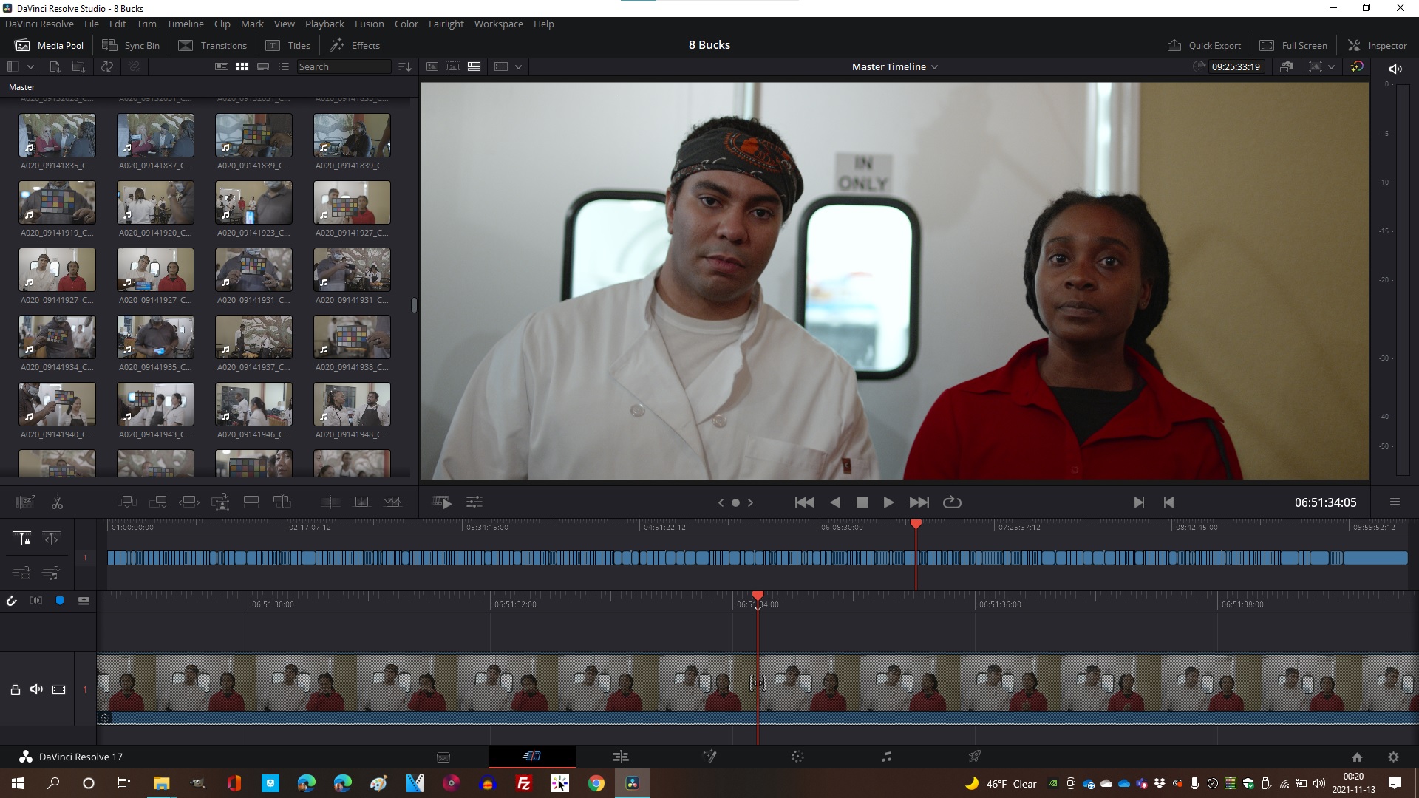This screenshot has width=1419, height=798.
Task: Select clip A020_09141919_C thumbnail
Action: (x=57, y=202)
